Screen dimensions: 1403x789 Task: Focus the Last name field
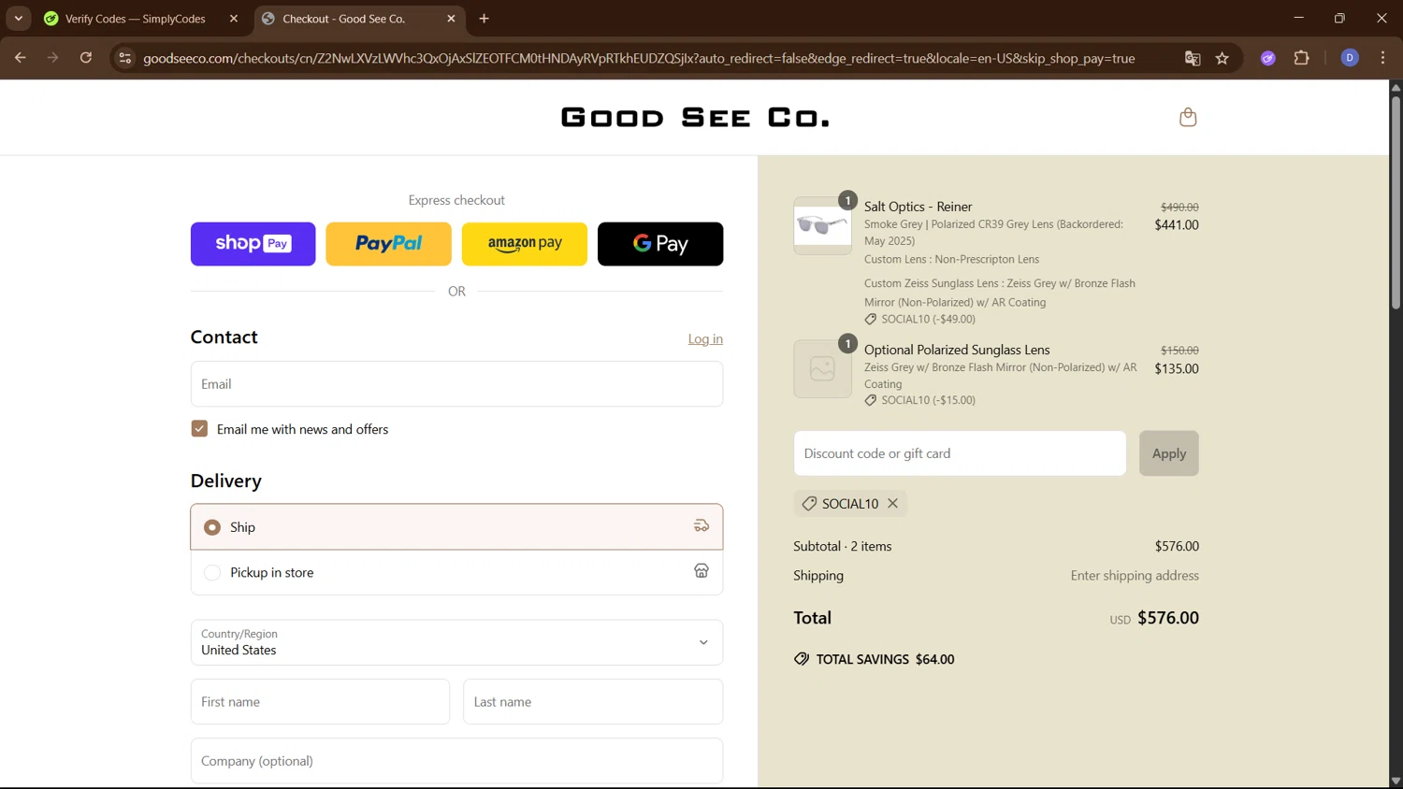click(593, 701)
